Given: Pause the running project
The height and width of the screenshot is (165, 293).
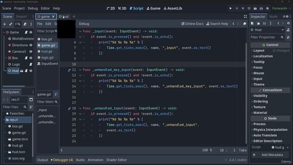Looking at the screenshot, I should (237, 8).
